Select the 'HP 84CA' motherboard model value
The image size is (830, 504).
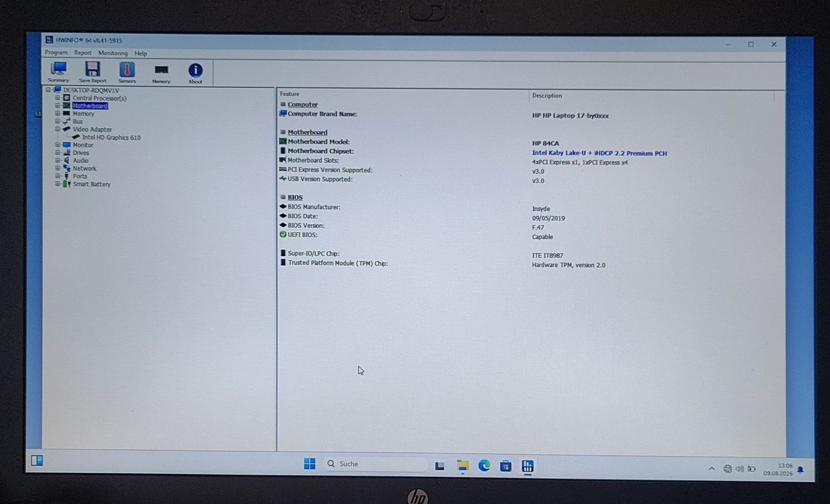click(545, 143)
